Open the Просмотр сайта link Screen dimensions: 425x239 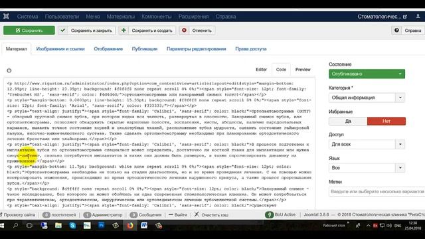[x=18, y=215]
